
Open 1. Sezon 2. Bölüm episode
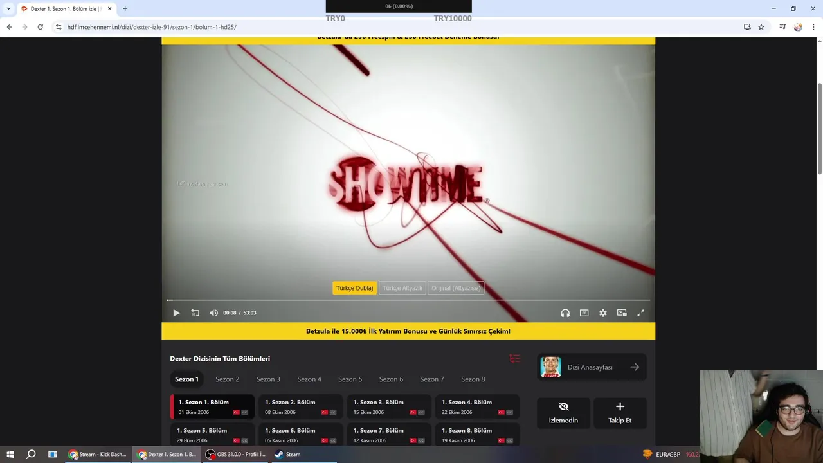[301, 407]
